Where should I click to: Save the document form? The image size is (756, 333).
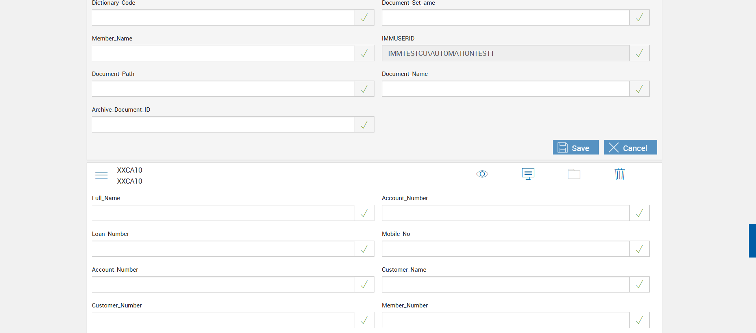pyautogui.click(x=575, y=148)
